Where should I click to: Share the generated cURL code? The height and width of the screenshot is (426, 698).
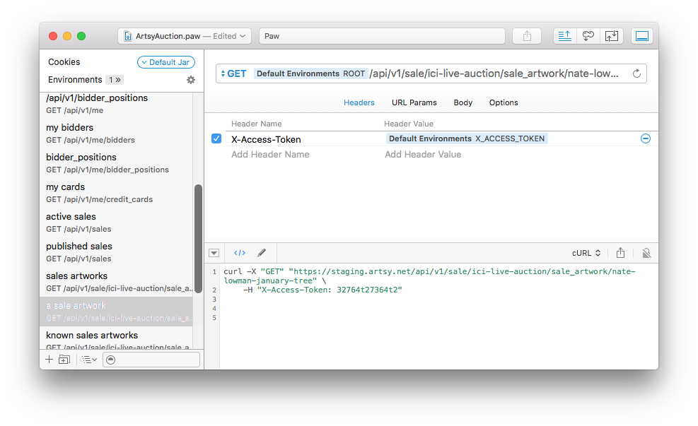click(620, 253)
